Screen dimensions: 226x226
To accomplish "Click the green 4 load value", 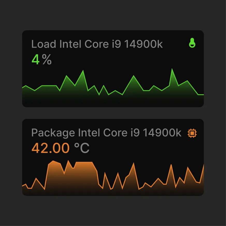I will point(35,60).
